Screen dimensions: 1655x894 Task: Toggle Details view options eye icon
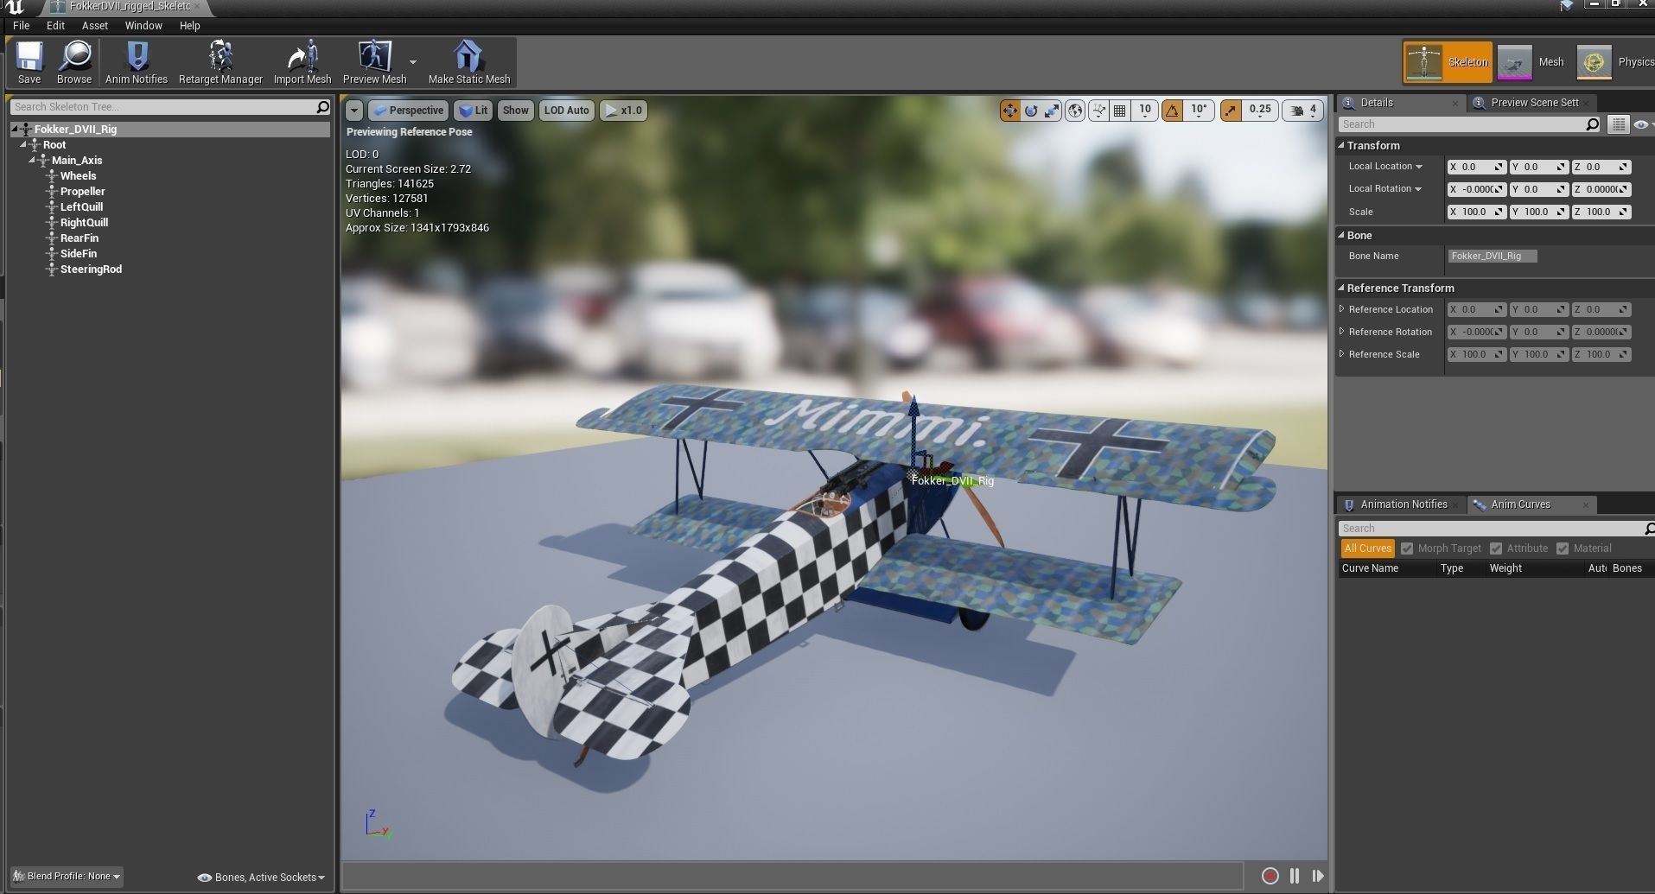pos(1641,124)
